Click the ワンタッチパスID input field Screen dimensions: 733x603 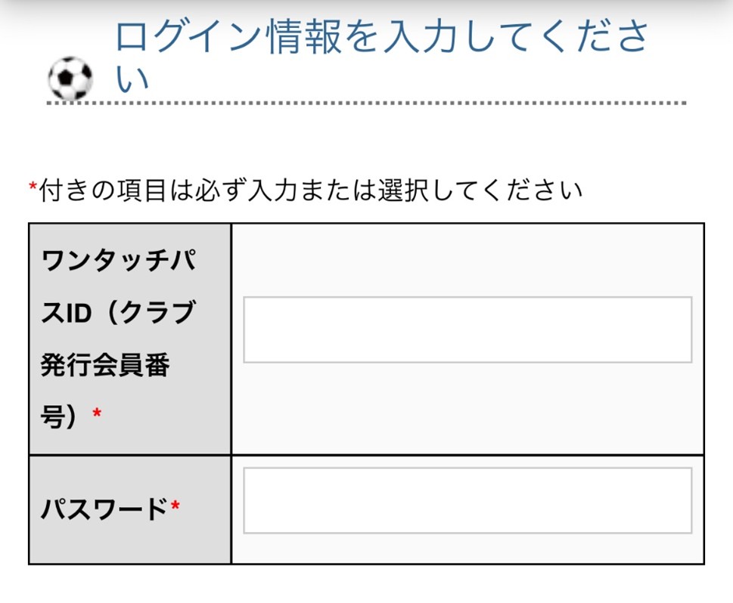coord(467,329)
